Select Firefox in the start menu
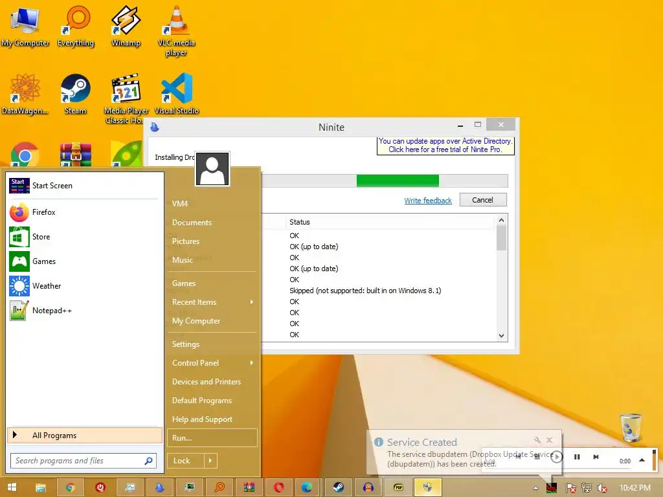The height and width of the screenshot is (497, 663). click(84, 212)
